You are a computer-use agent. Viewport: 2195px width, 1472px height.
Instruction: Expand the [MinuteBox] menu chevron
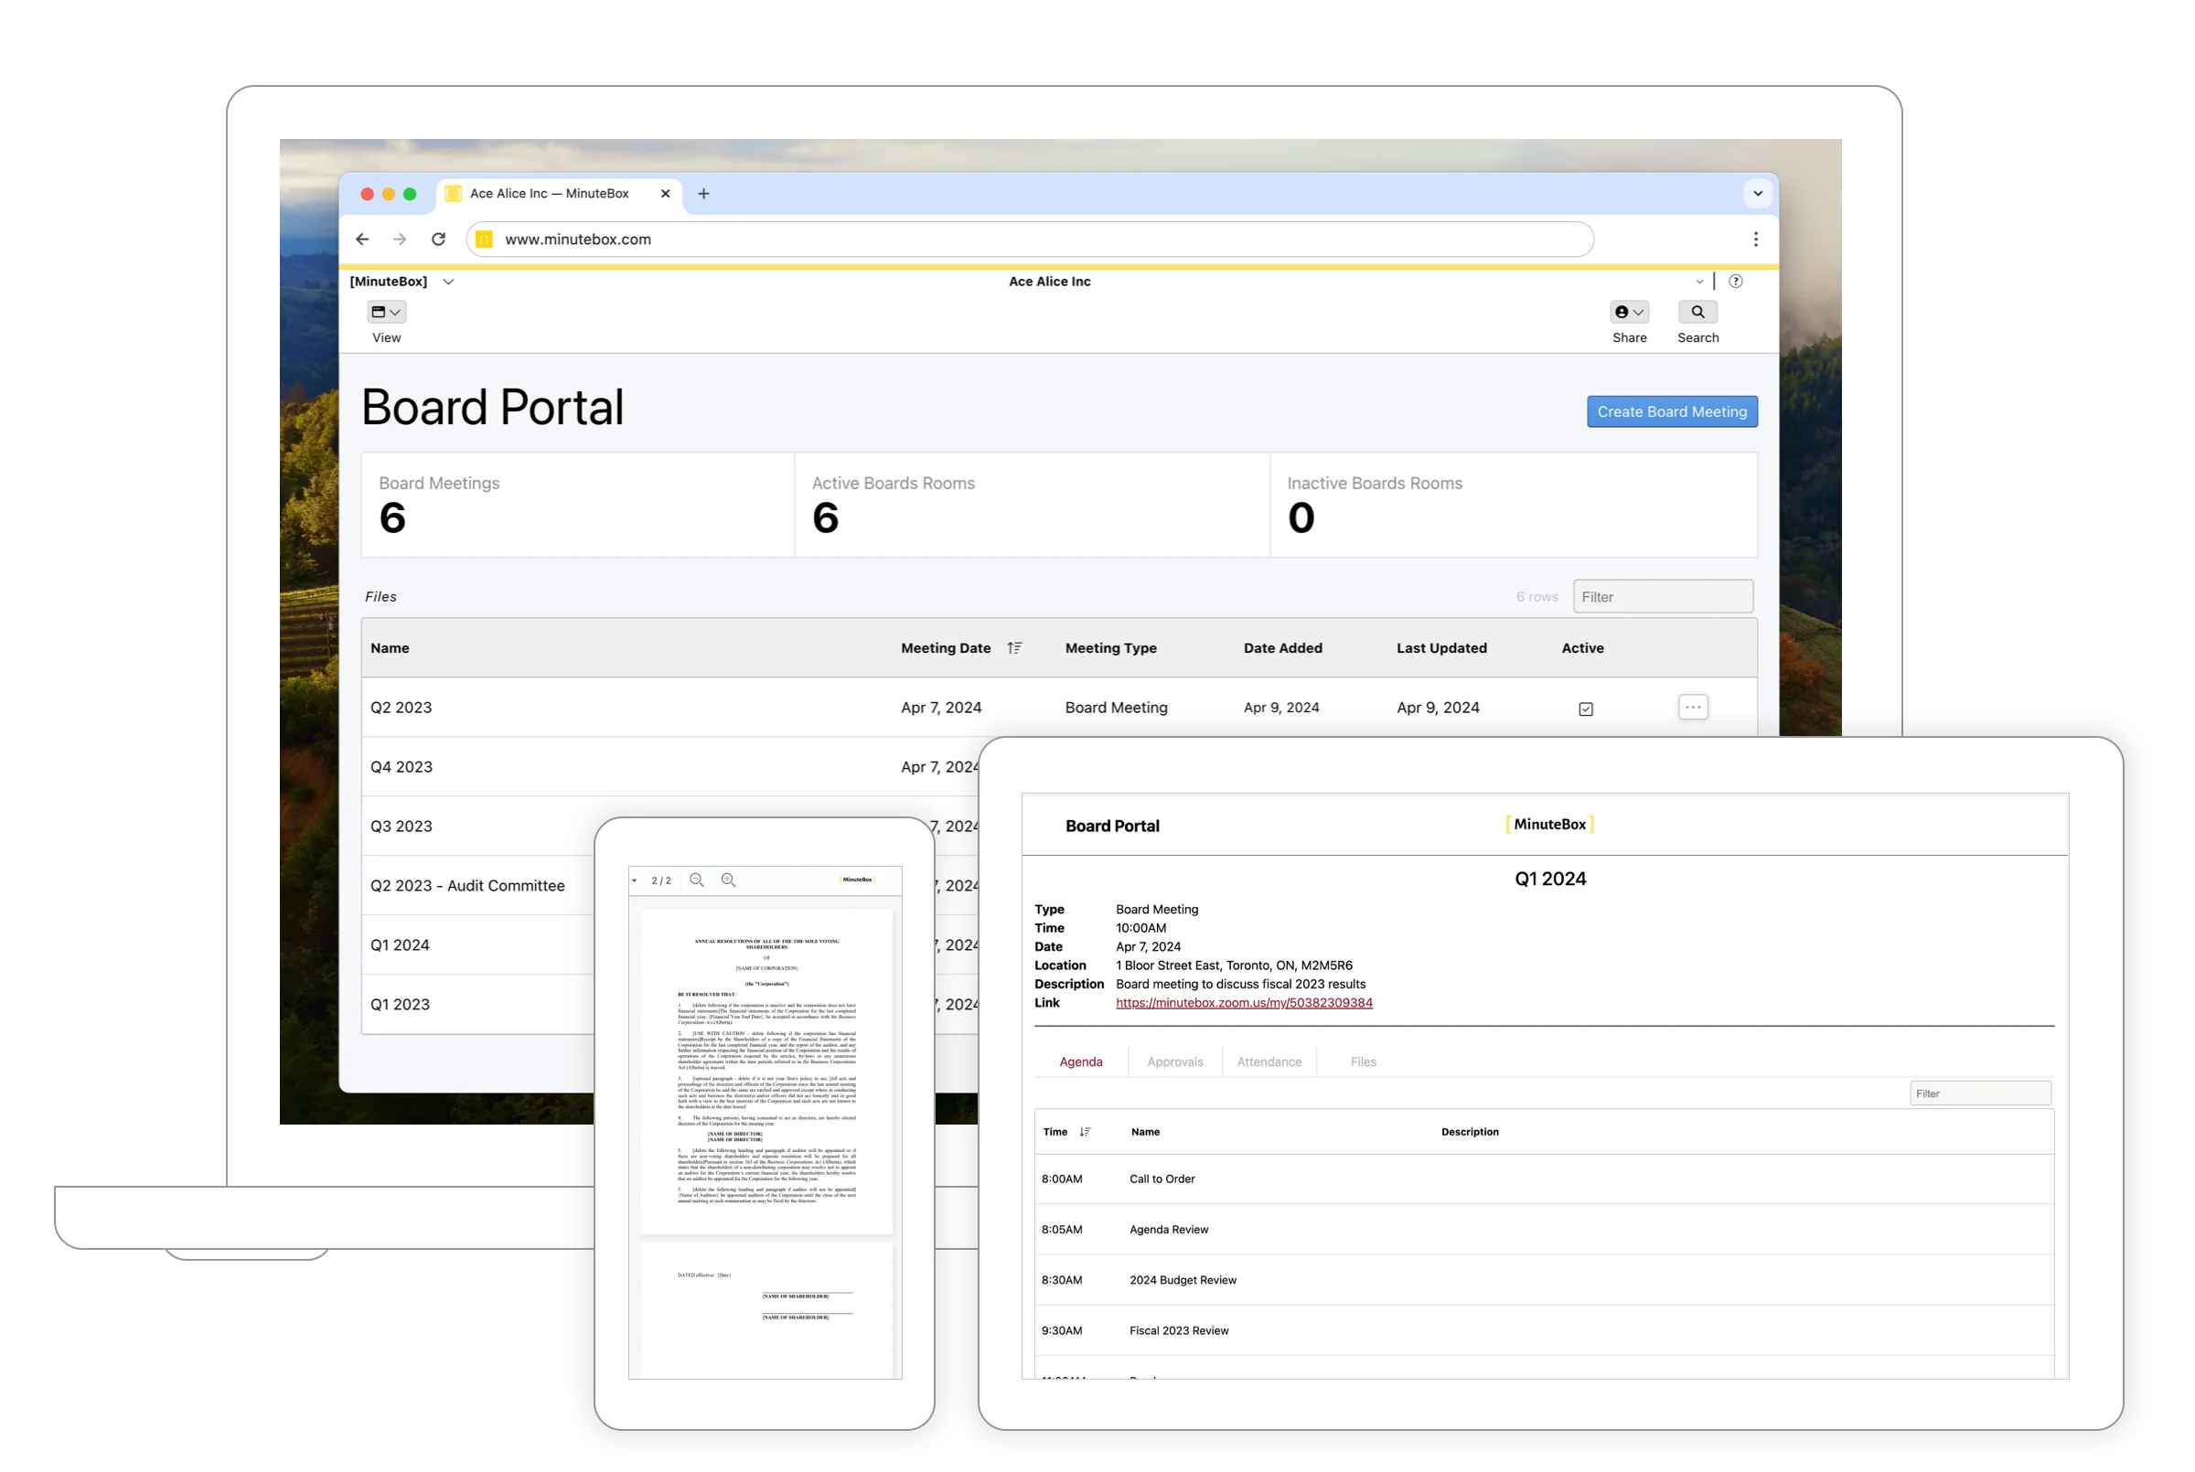click(449, 282)
